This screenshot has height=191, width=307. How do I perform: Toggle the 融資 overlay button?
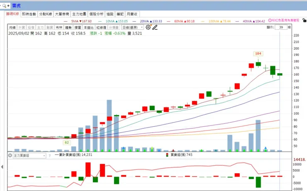tap(50, 27)
